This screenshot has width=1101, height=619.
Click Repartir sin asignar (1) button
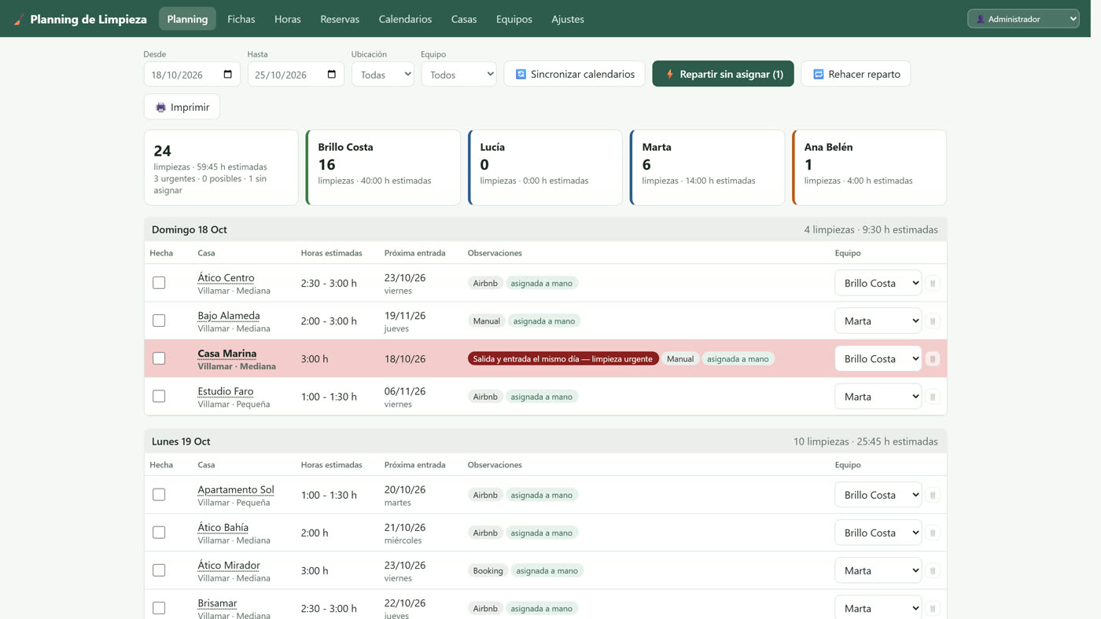click(x=723, y=74)
